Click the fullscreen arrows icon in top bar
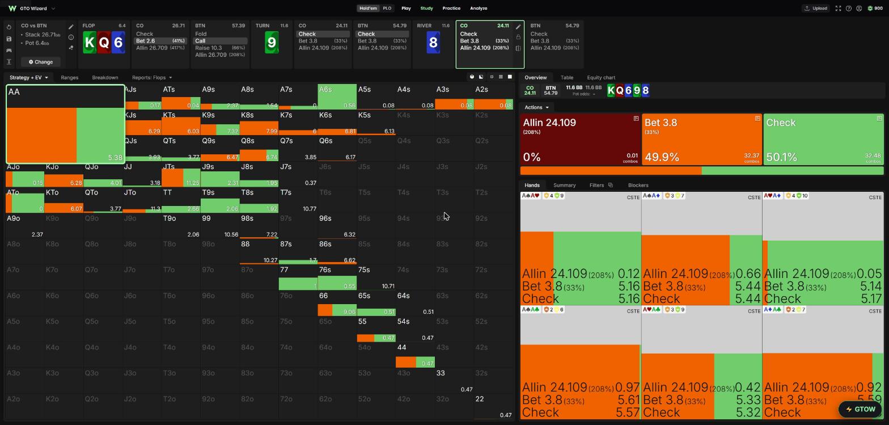This screenshot has height=425, width=889. pos(838,9)
